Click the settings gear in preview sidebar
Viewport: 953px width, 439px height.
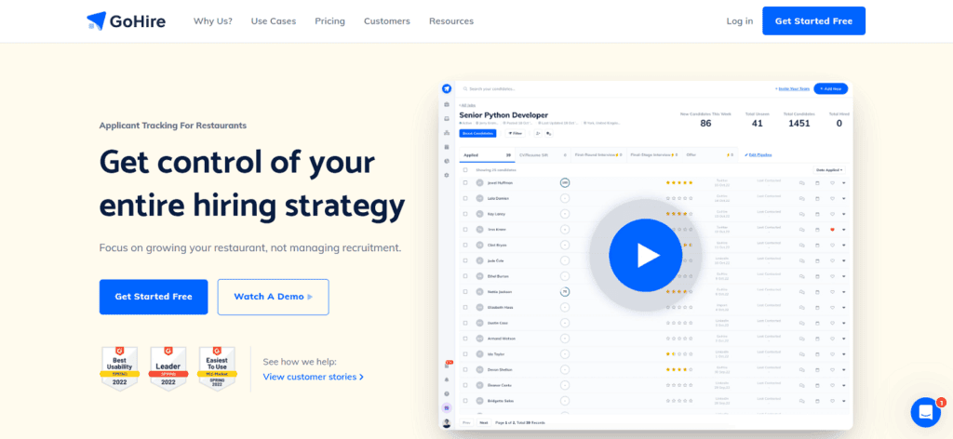447,175
